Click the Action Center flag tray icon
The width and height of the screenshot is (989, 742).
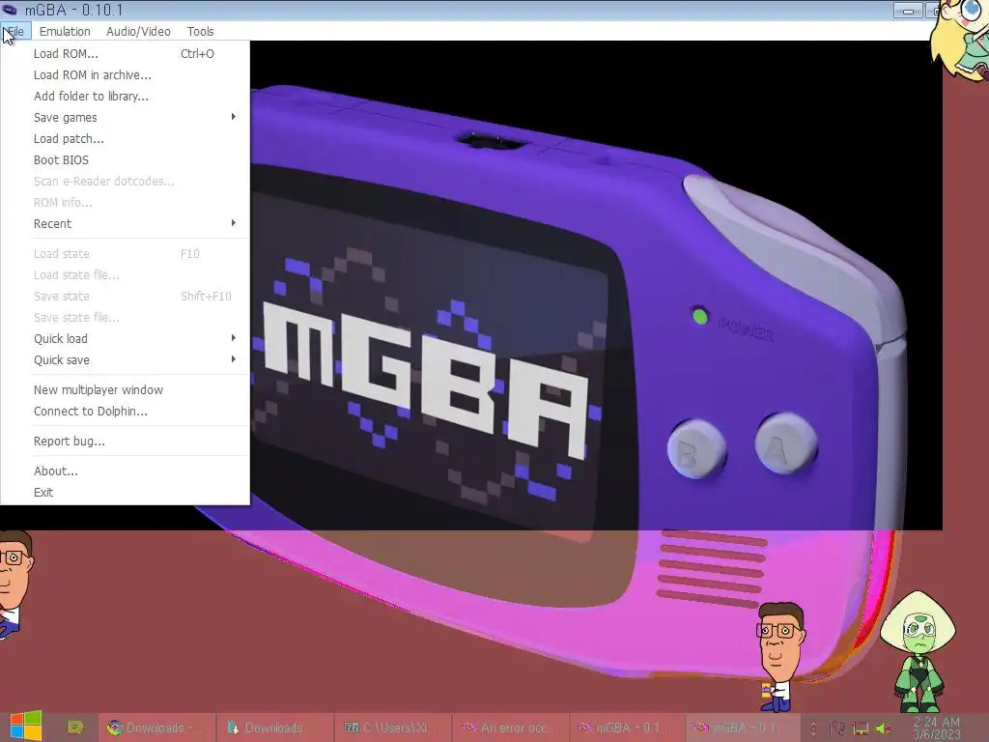tap(837, 728)
